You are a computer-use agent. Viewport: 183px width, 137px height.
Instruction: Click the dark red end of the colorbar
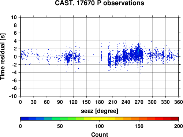coord(175,119)
